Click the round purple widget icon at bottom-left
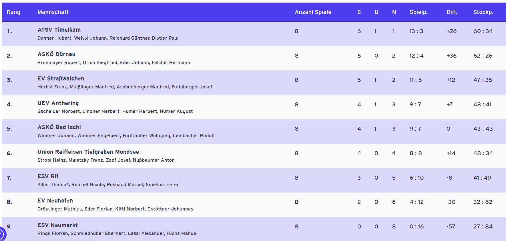 point(2,234)
